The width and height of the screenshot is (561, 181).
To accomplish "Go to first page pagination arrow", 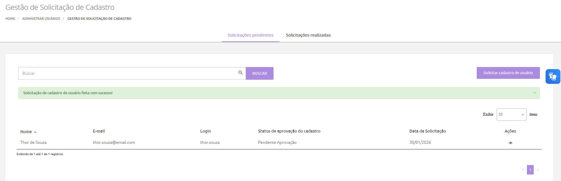I will click(x=523, y=170).
